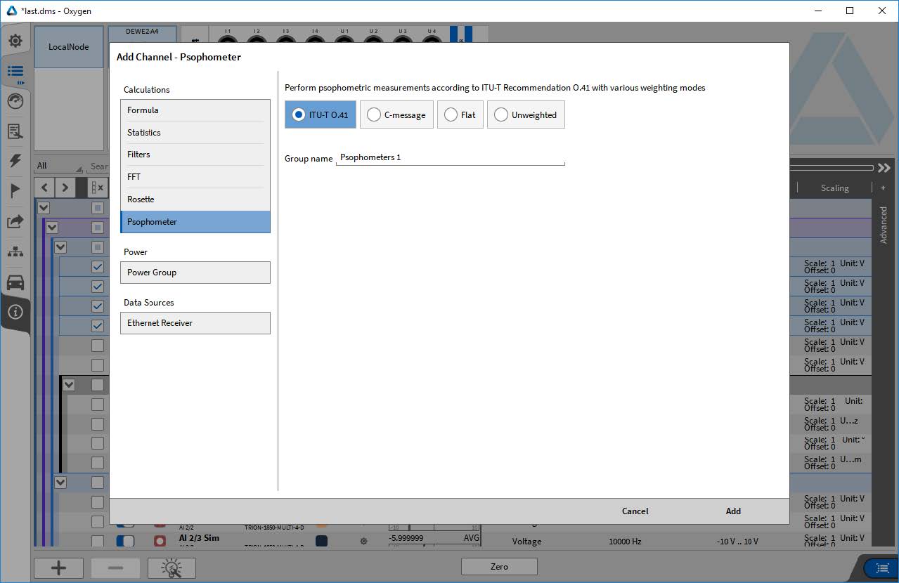This screenshot has height=583, width=899.
Task: Click the Group name input field
Action: [x=451, y=158]
